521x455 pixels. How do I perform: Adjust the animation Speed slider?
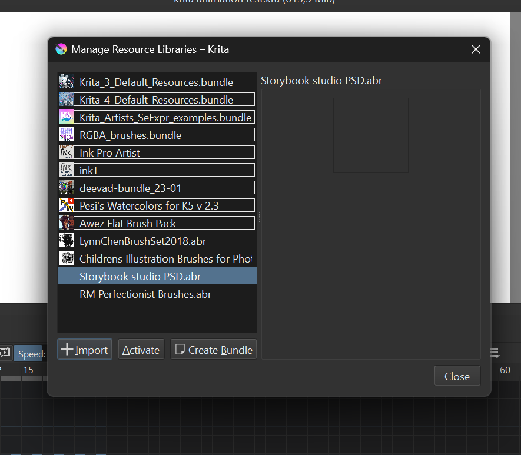pos(30,354)
